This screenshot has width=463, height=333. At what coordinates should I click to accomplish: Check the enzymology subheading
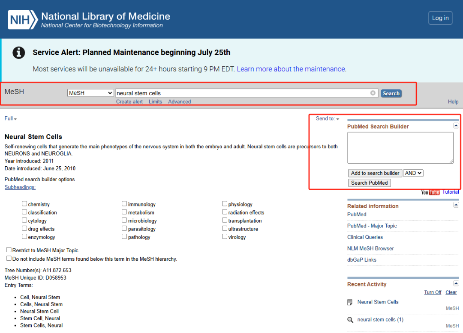[24, 237]
